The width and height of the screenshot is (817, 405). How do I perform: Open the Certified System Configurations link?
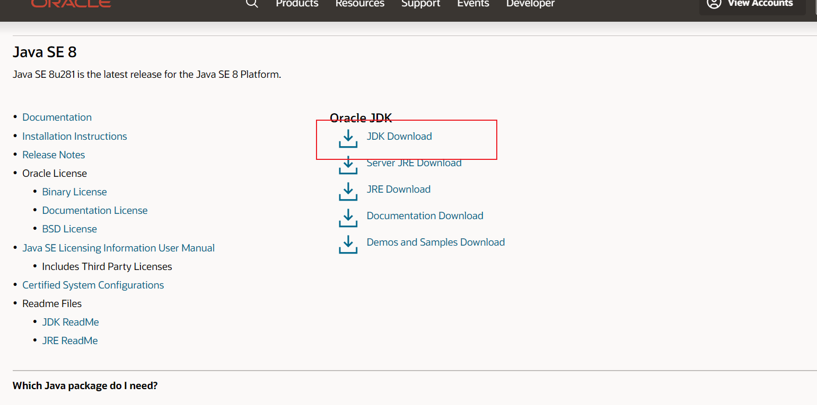pos(93,285)
